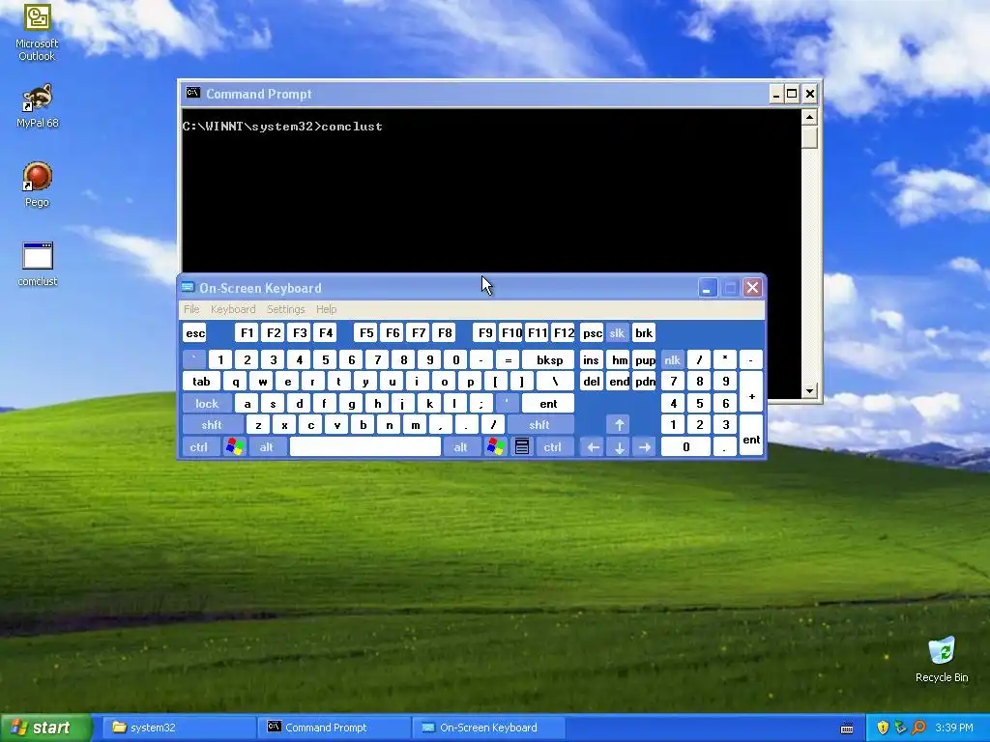Screen dimensions: 990x742
Task: Open the Start menu
Action: (x=45, y=728)
